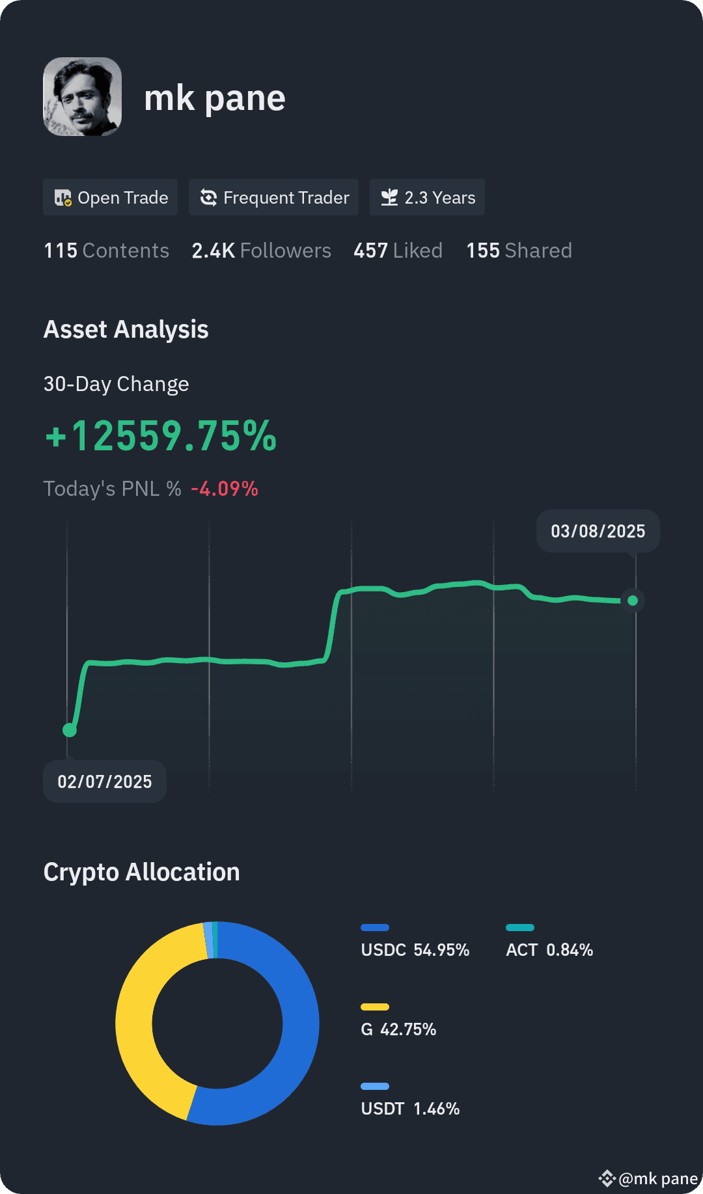Click the 03/08/2025 end point on chart
This screenshot has width=703, height=1194.
tap(633, 601)
